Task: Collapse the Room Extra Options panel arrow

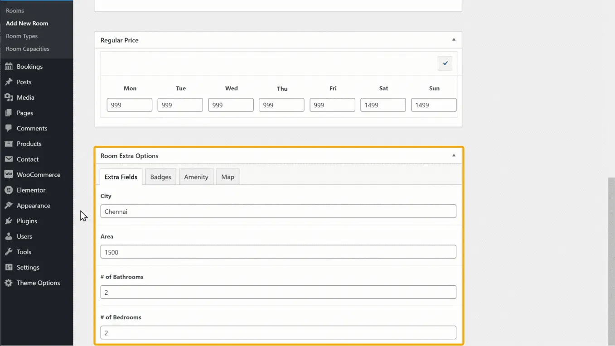Action: point(453,155)
